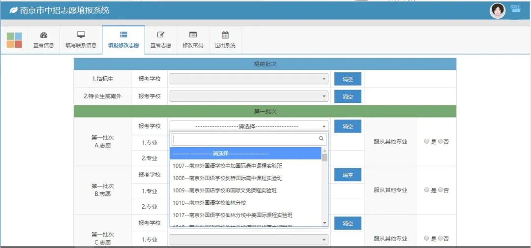The height and width of the screenshot is (248, 531).
Task: Select 否 for B.志愿 服从其他专业
Action: [440, 190]
